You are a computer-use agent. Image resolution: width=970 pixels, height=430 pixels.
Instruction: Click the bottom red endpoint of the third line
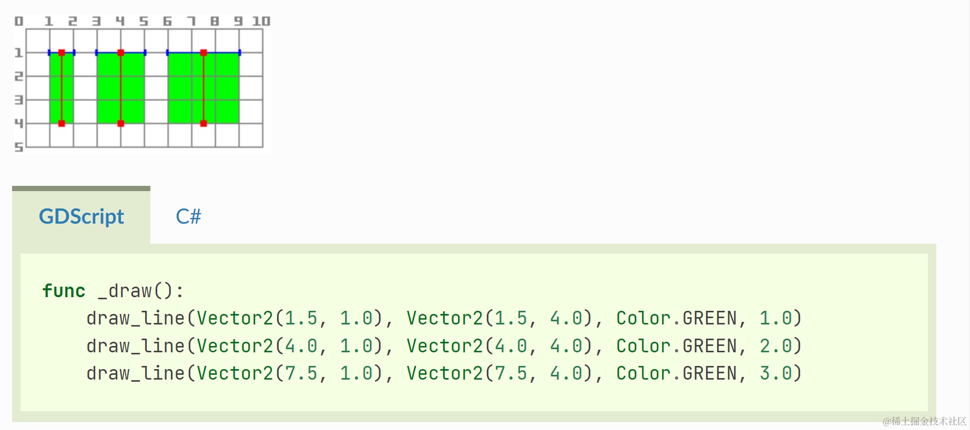point(203,123)
